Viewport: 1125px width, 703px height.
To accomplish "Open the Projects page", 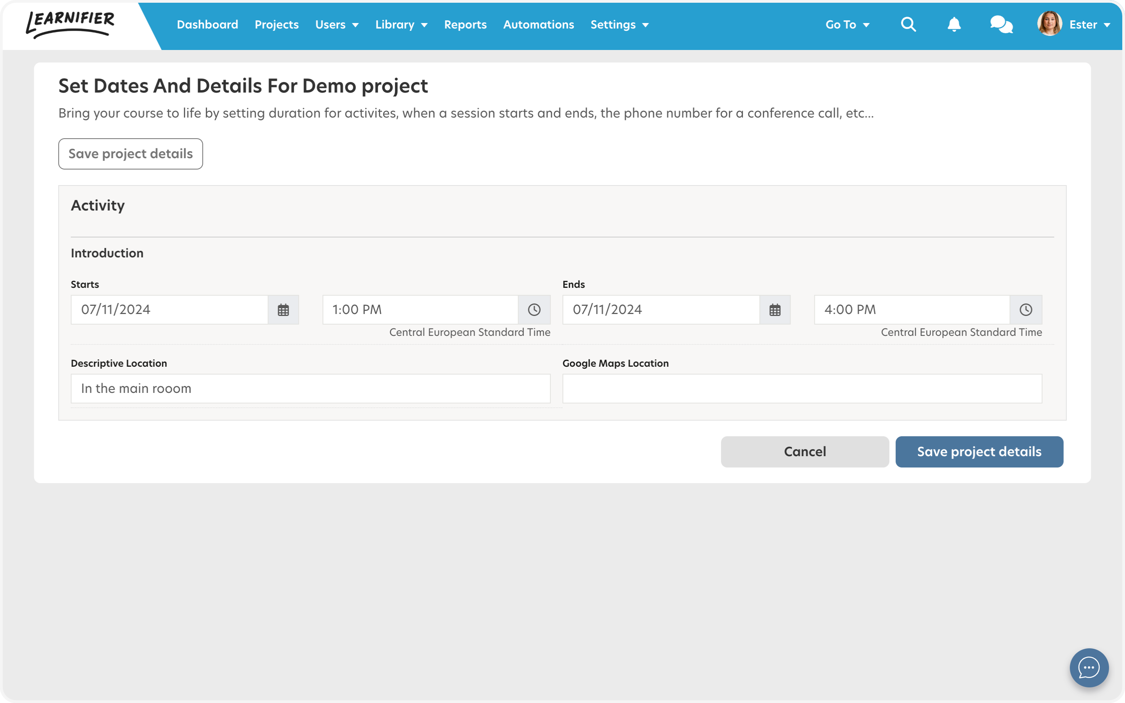I will [x=277, y=25].
